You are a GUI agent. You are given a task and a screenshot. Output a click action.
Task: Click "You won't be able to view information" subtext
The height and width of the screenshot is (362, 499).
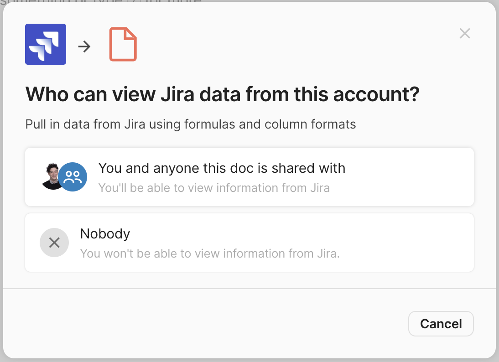[210, 253]
